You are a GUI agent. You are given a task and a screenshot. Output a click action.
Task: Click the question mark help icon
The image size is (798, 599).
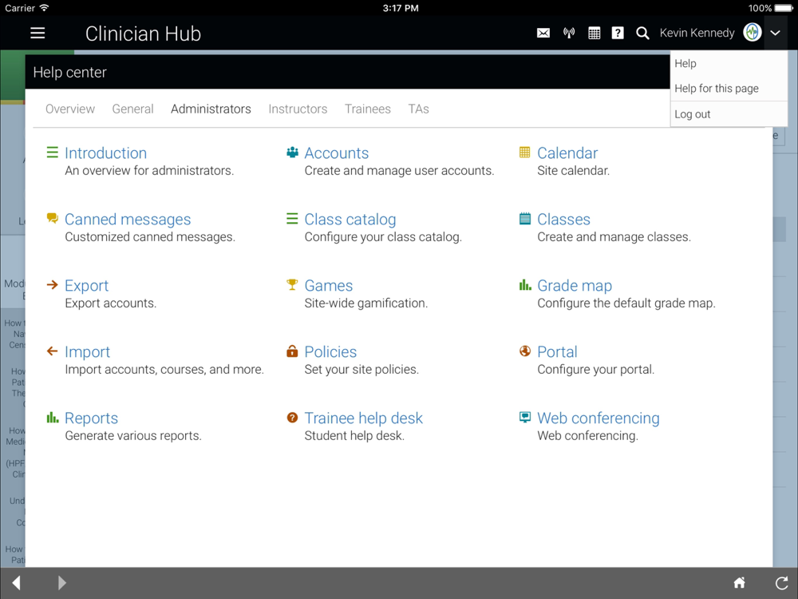click(618, 33)
